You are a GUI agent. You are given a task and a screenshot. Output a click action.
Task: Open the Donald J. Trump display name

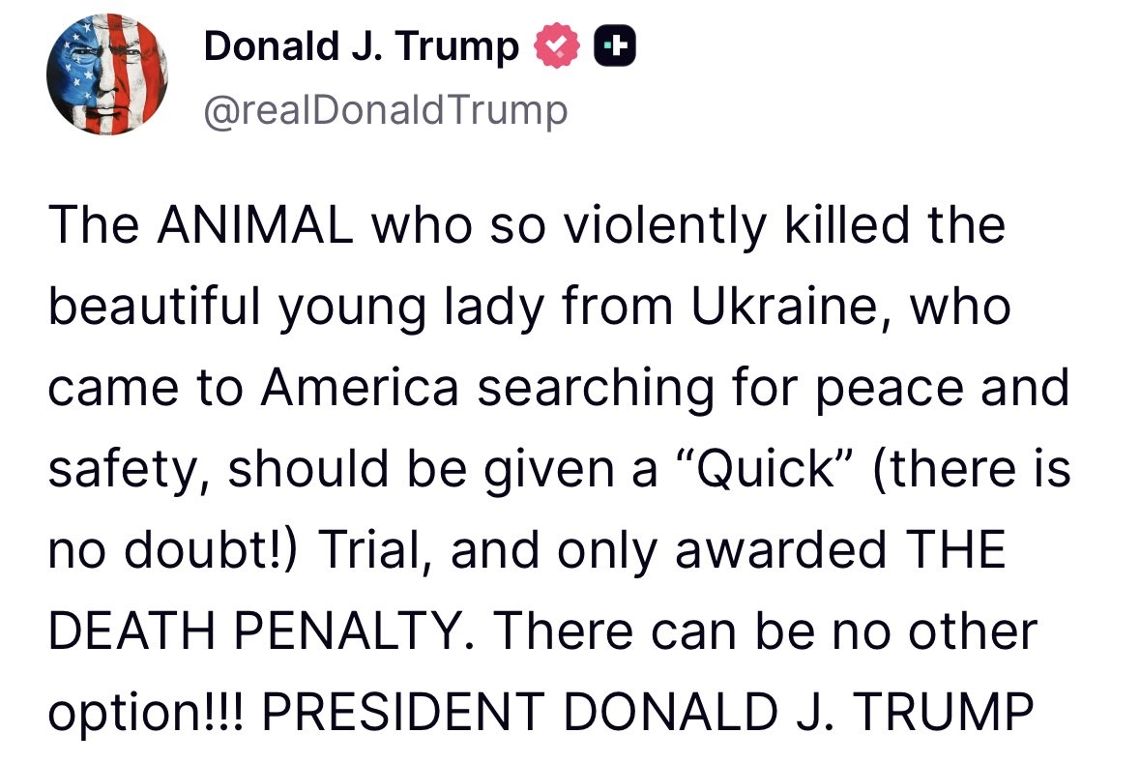pos(362,46)
